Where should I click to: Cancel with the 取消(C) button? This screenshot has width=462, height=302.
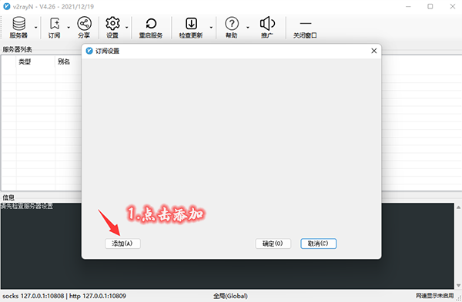[x=318, y=244]
